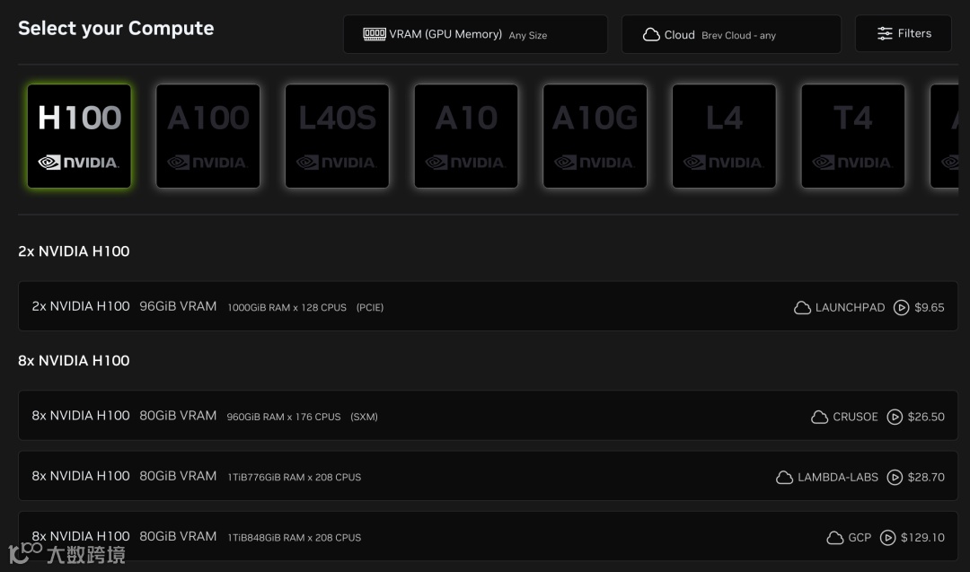The height and width of the screenshot is (572, 970).
Task: Click the sliders icon in Filters
Action: coord(885,33)
